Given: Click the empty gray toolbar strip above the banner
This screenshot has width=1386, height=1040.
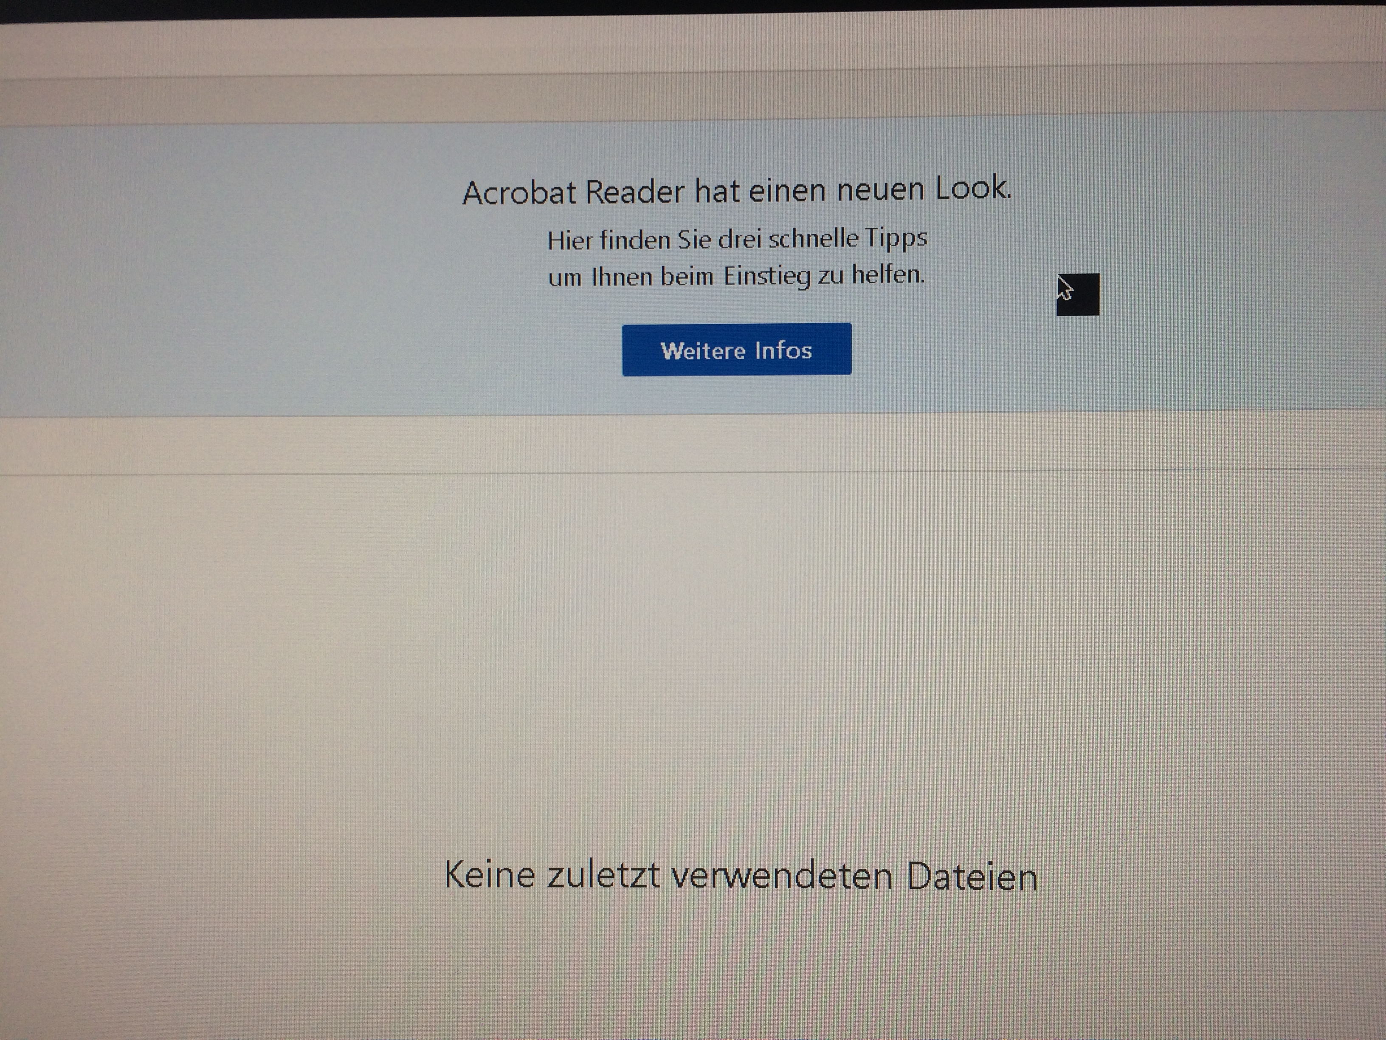Looking at the screenshot, I should tap(689, 97).
